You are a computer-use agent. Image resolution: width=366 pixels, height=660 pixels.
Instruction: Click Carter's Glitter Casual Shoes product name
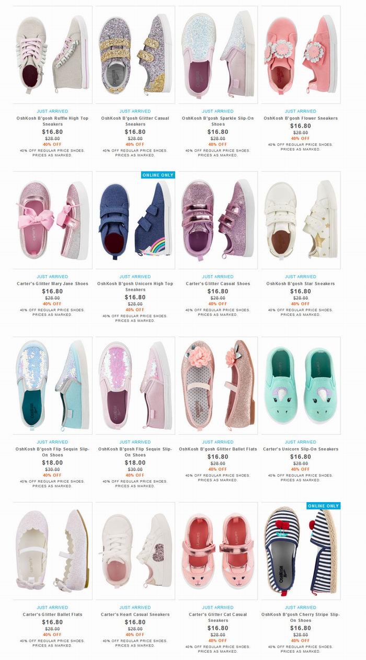pyautogui.click(x=218, y=284)
